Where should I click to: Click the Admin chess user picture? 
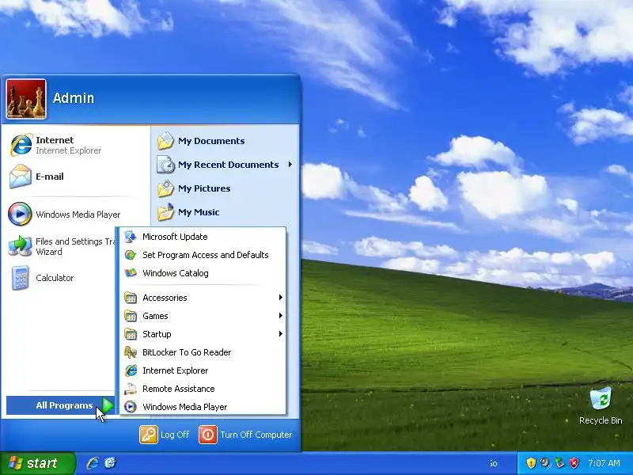click(26, 99)
